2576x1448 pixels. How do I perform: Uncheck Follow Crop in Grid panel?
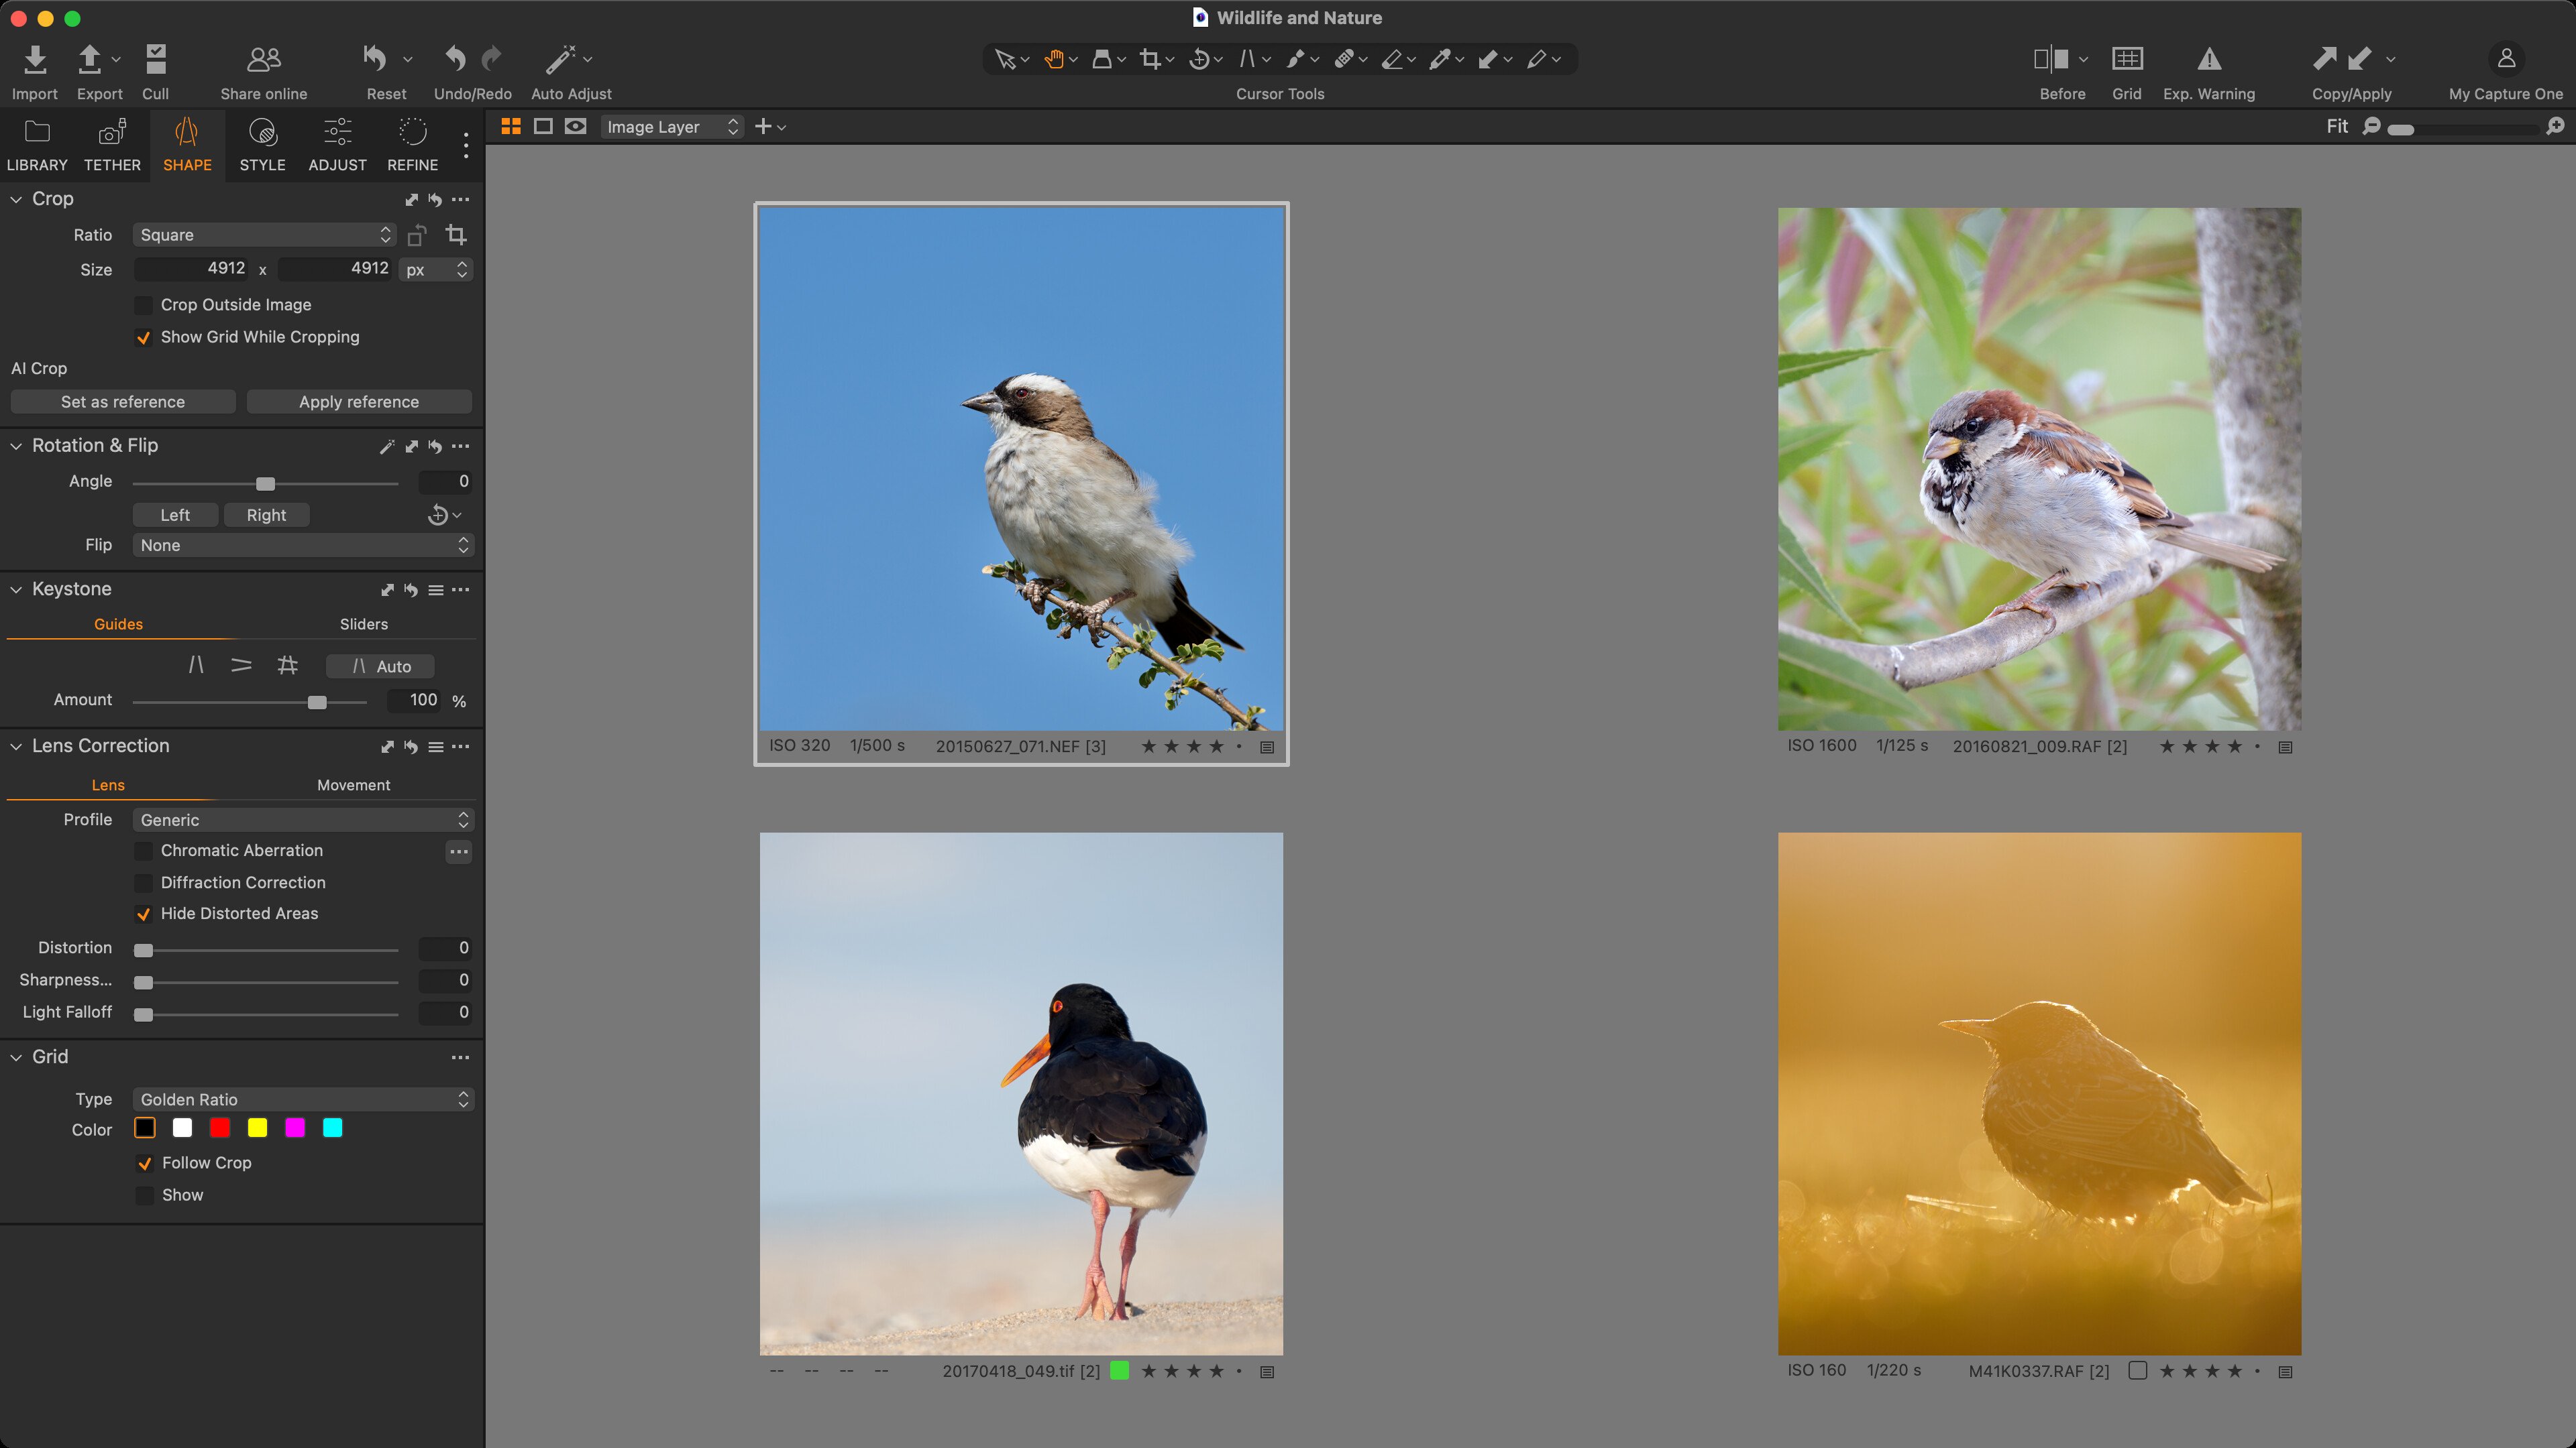tap(145, 1163)
